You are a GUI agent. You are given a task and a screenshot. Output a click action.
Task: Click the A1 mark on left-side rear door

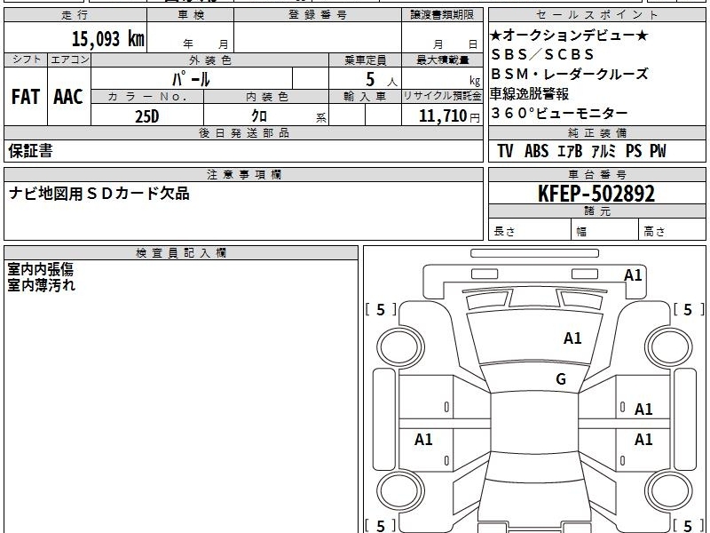tap(423, 439)
